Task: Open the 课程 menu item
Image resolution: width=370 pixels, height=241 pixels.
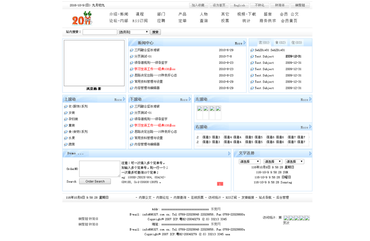Action: [x=139, y=14]
